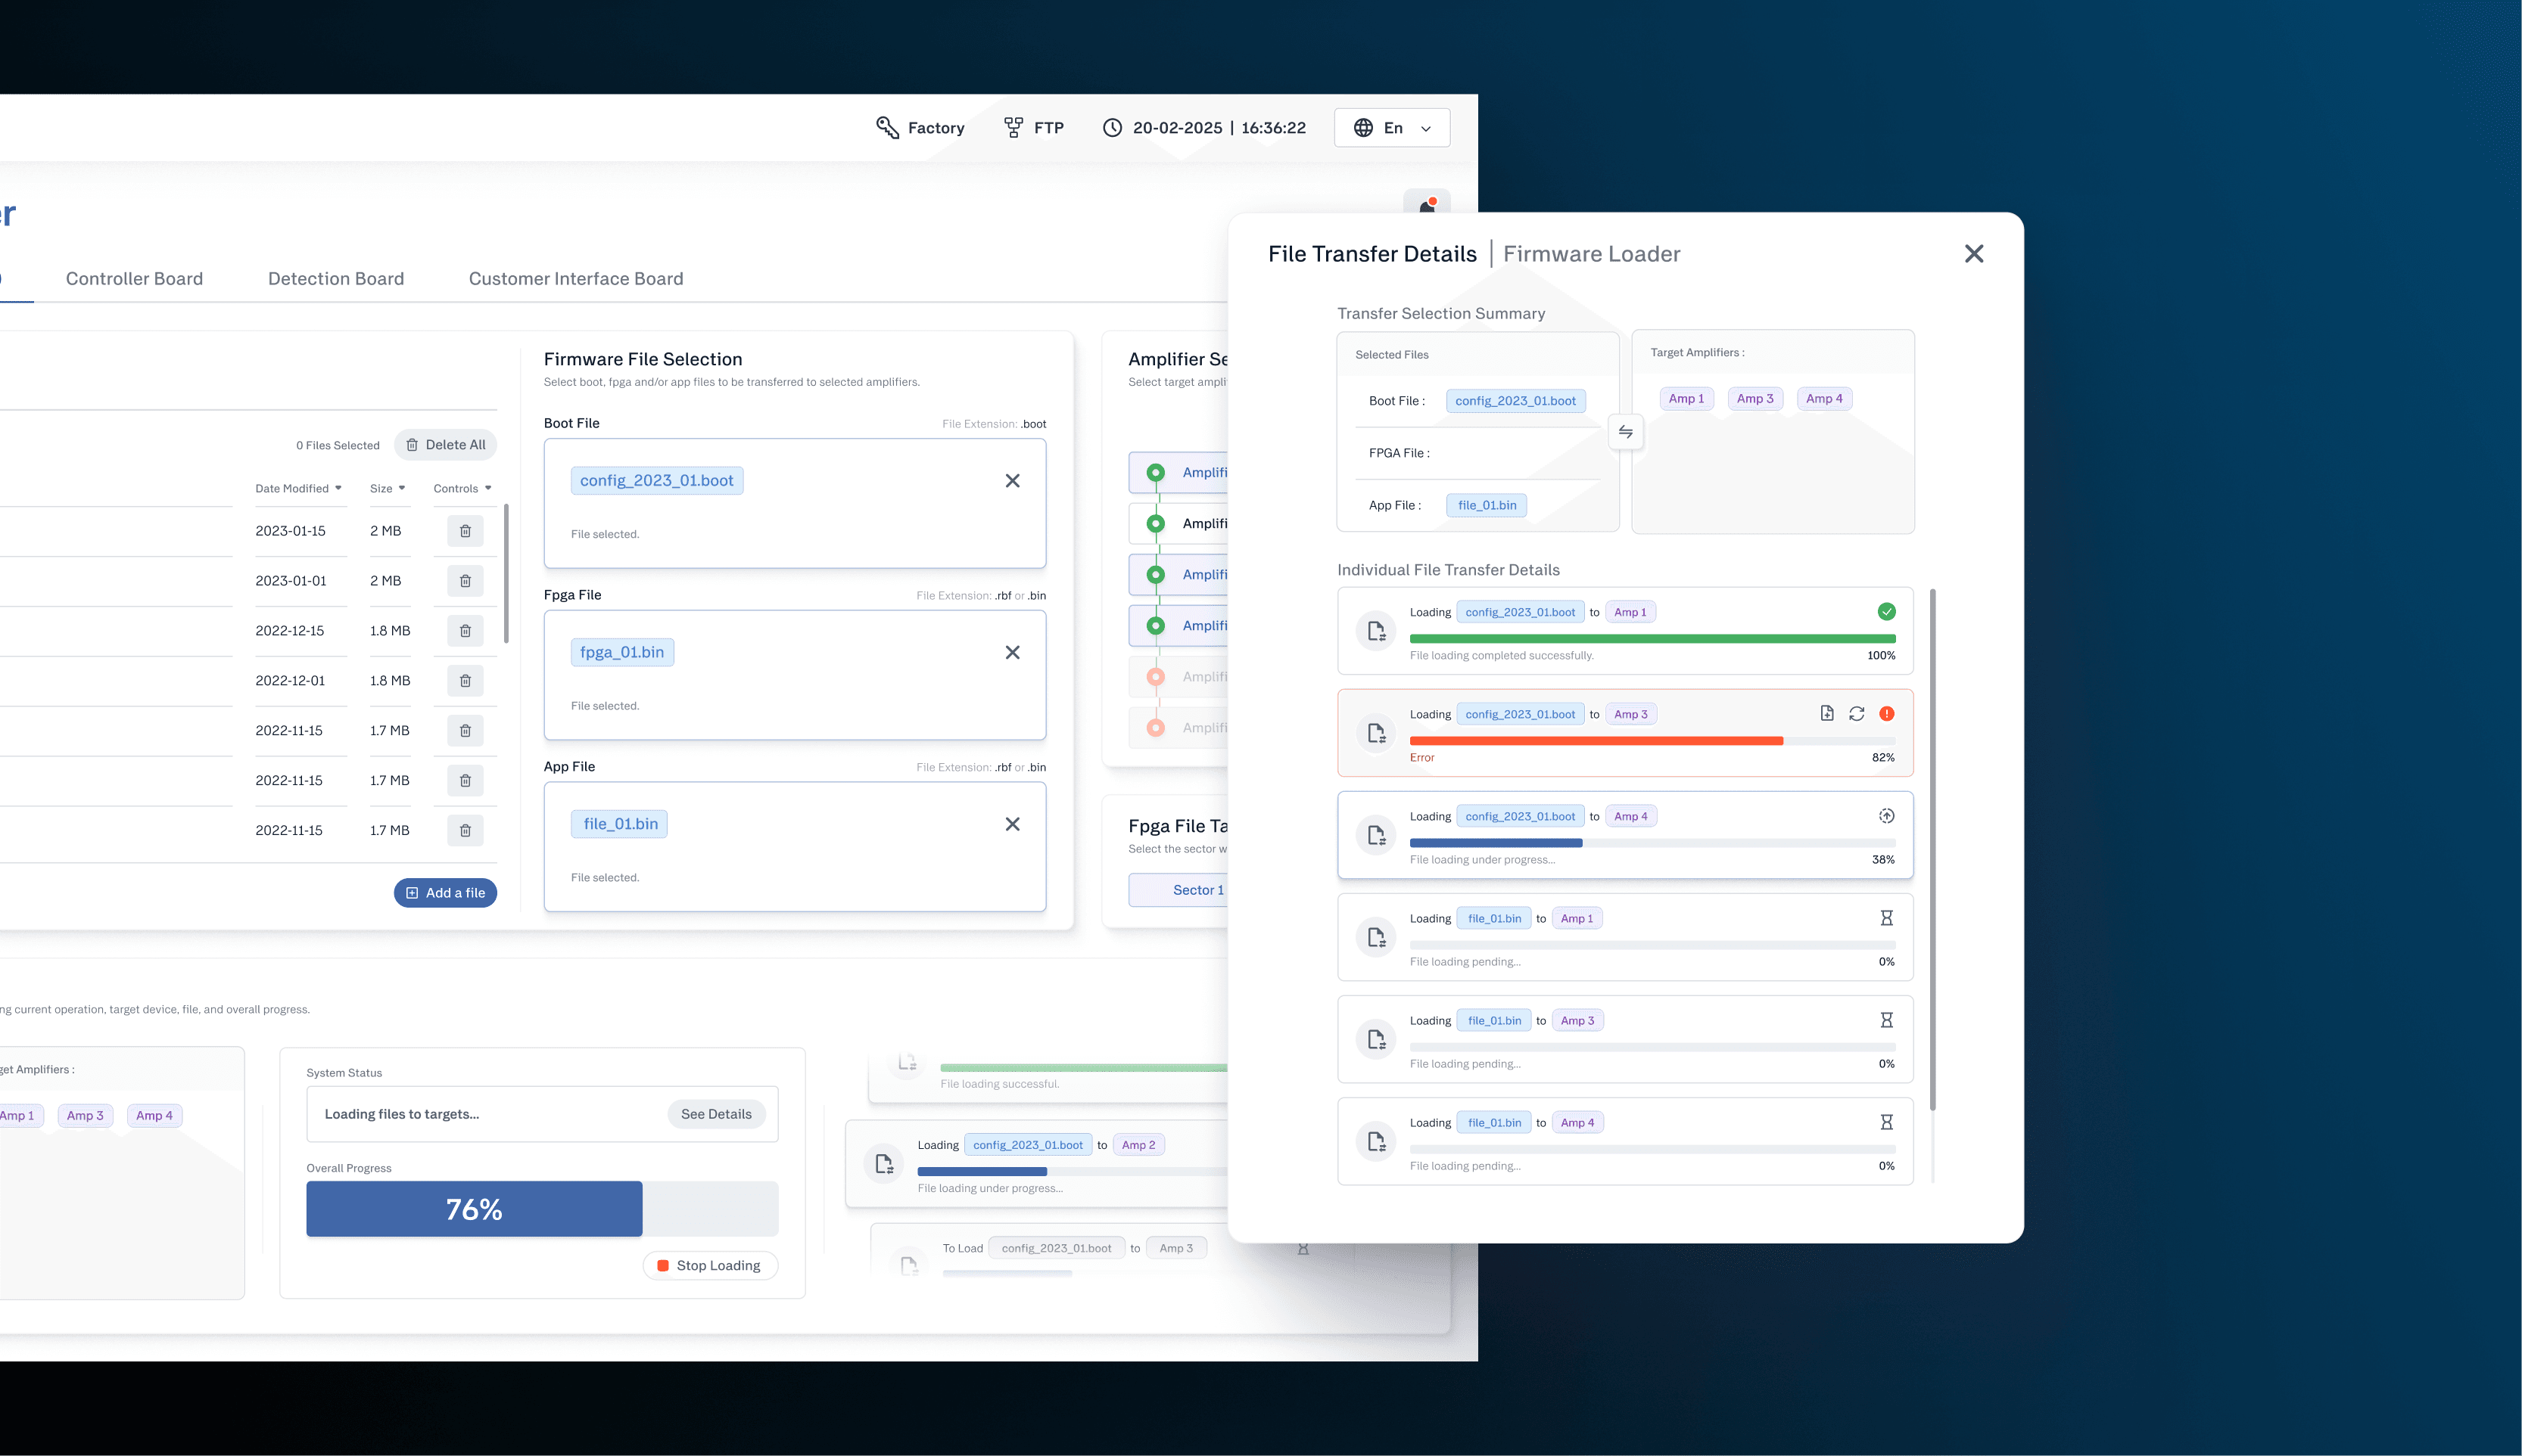Click the fpga_01.bin chip in Fpga File box

[622, 653]
